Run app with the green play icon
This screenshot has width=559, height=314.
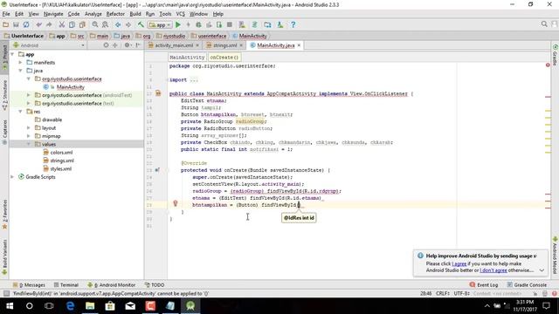coord(178,24)
